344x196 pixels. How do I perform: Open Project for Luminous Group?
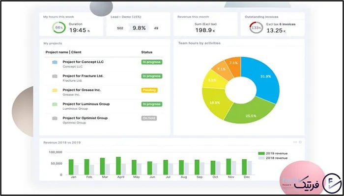point(86,104)
